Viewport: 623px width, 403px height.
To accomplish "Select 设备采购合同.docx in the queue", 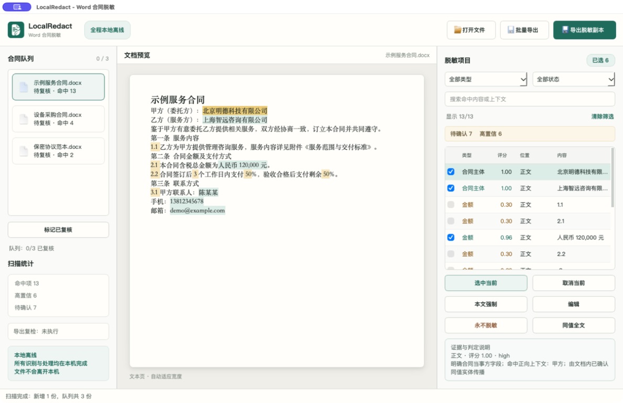I will pyautogui.click(x=58, y=119).
